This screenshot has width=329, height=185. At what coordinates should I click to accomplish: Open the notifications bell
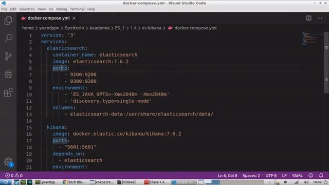(321, 175)
